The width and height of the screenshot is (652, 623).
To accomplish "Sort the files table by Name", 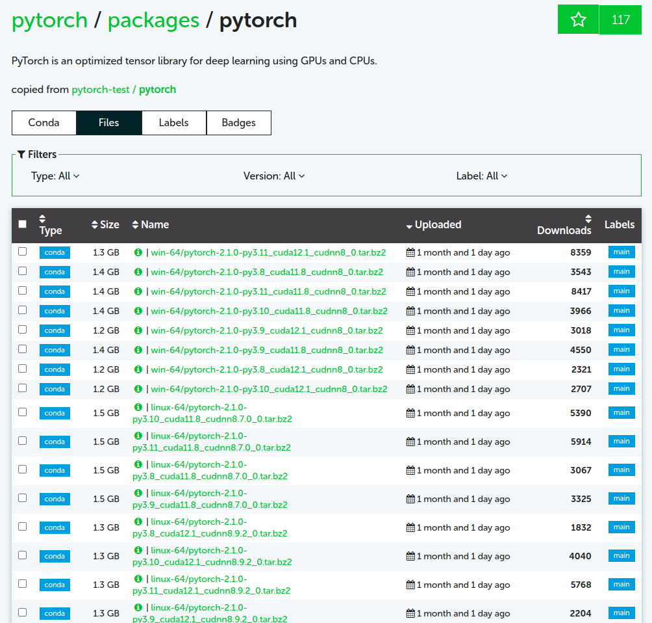I will tap(151, 225).
